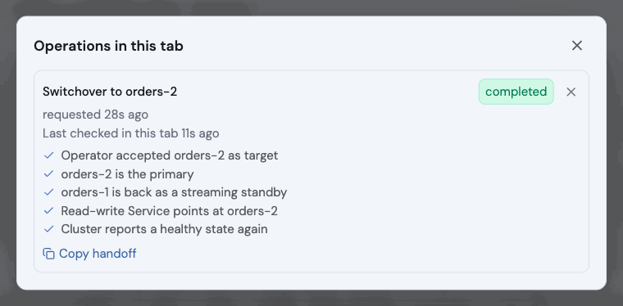This screenshot has width=623, height=306.
Task: Click the dimmed backdrop outside the dialog
Action: click(311, 298)
